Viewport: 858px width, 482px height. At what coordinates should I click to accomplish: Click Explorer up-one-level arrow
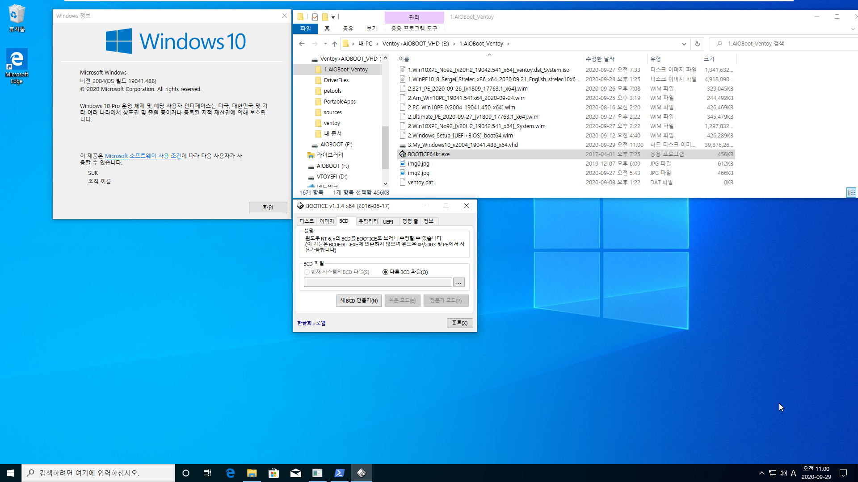[335, 44]
